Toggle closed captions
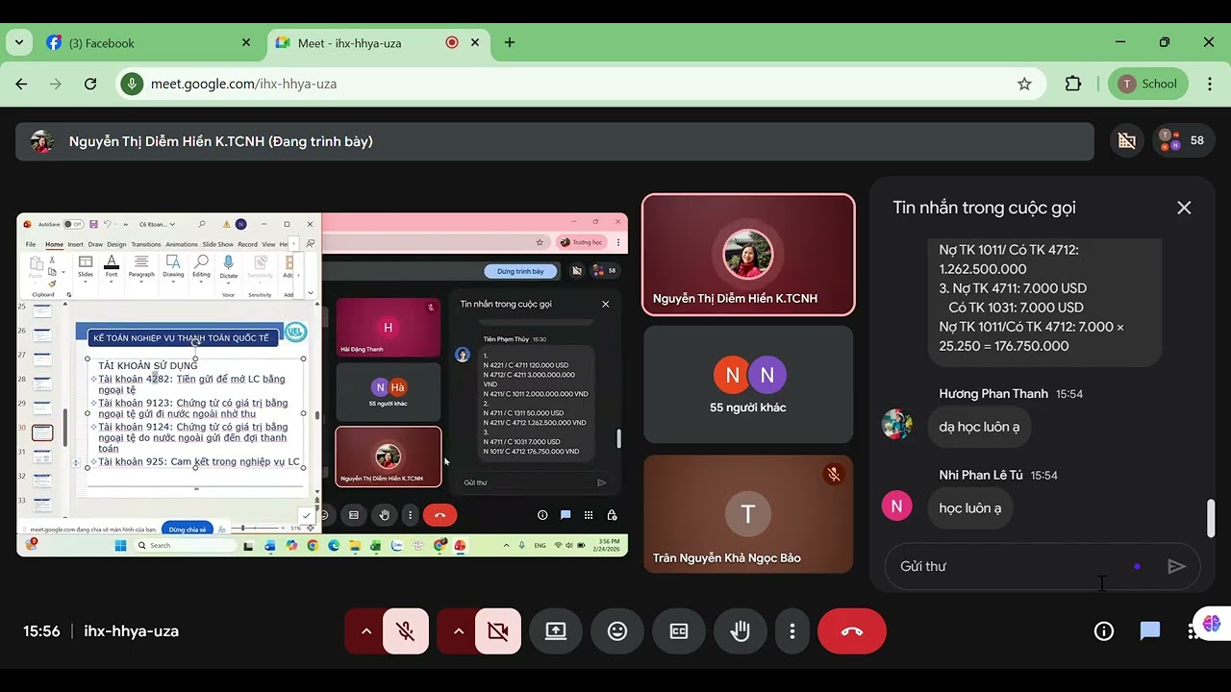This screenshot has width=1231, height=692. [679, 631]
